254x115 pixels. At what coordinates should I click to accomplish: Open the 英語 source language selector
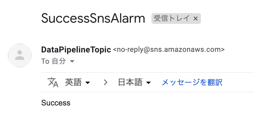tap(78, 82)
